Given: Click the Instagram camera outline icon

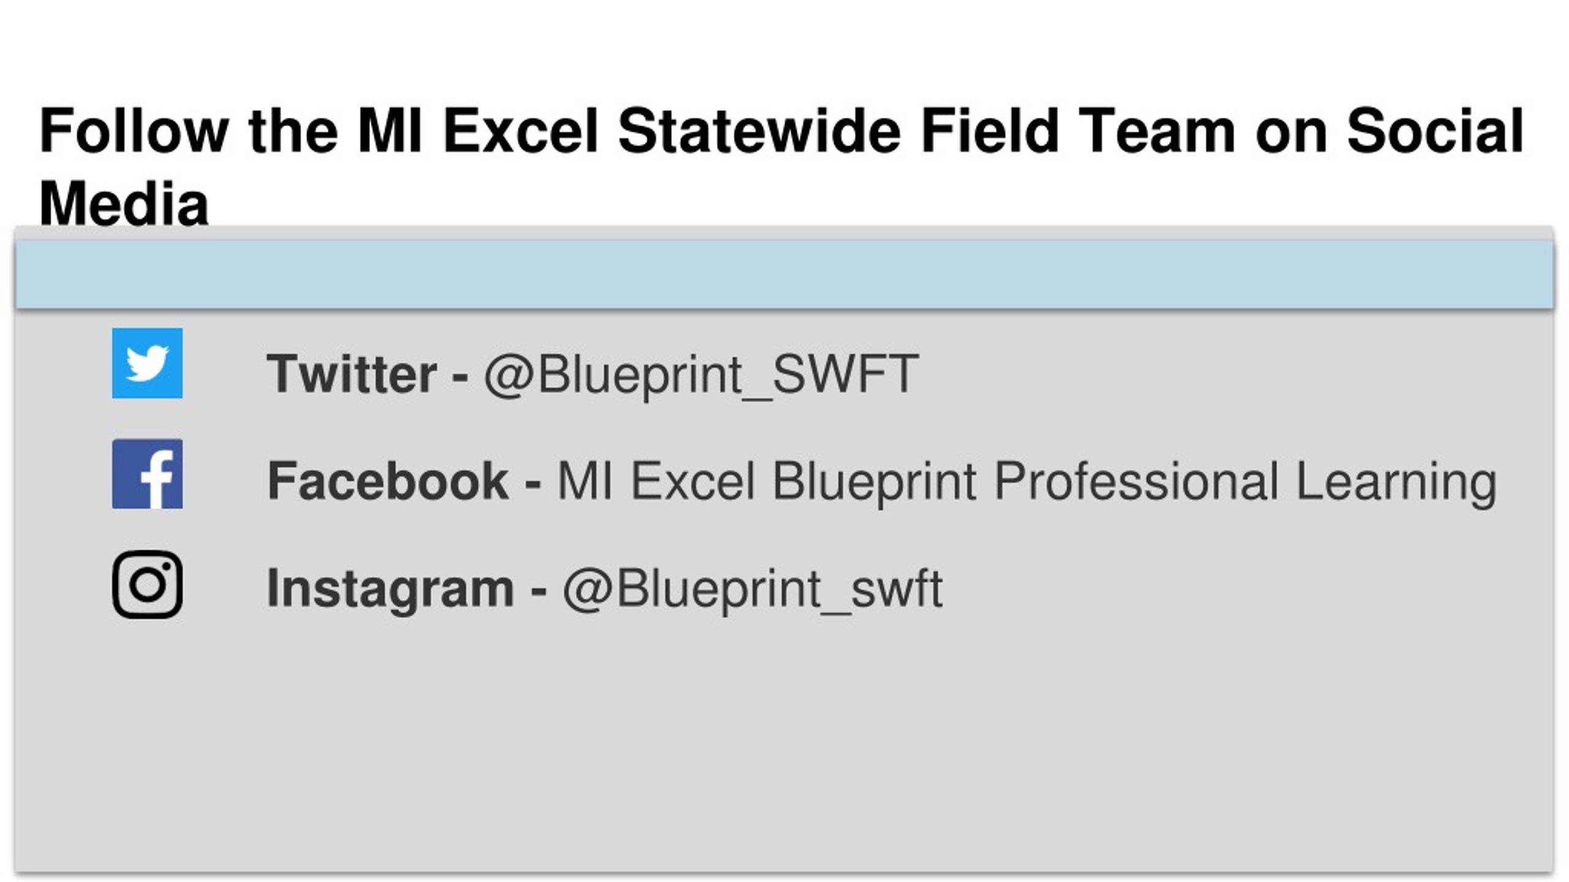Looking at the screenshot, I should [147, 584].
